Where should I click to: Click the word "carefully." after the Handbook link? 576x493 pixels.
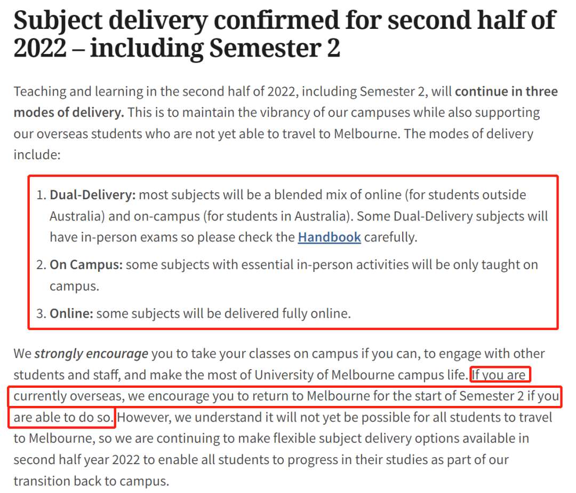coord(390,237)
